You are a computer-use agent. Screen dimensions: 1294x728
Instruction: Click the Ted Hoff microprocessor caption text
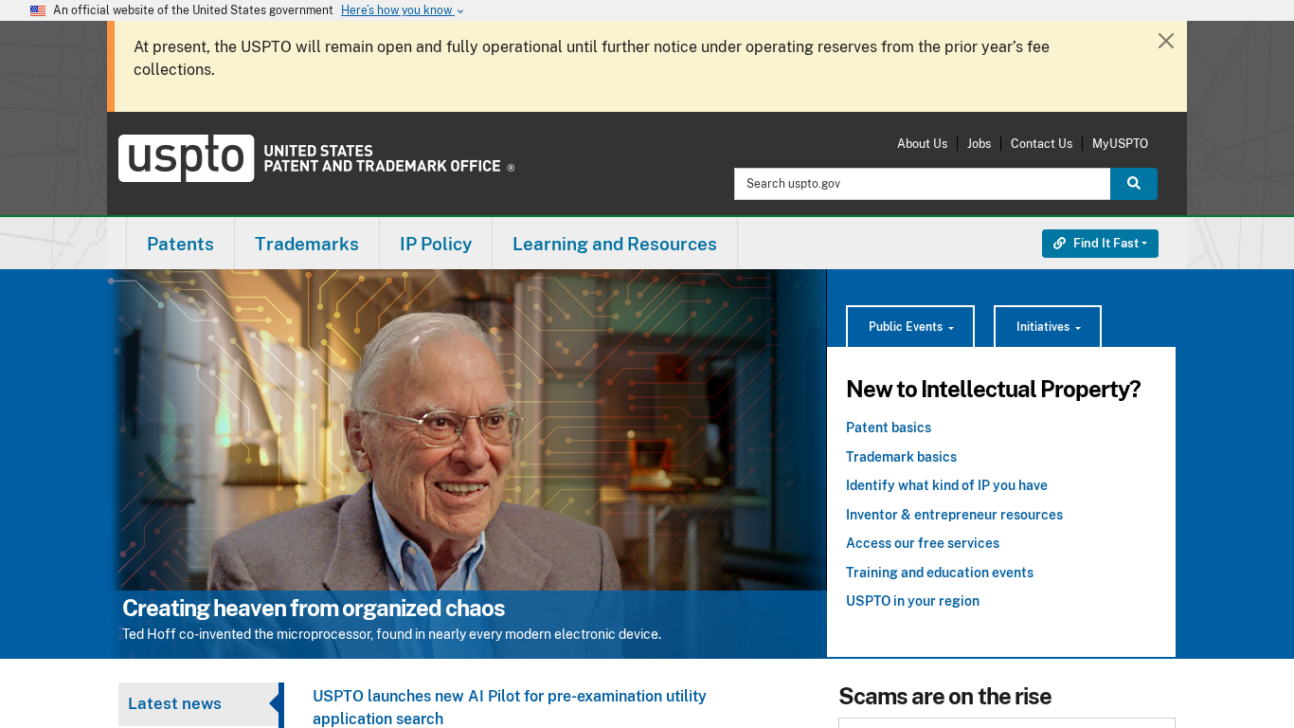pyautogui.click(x=391, y=634)
